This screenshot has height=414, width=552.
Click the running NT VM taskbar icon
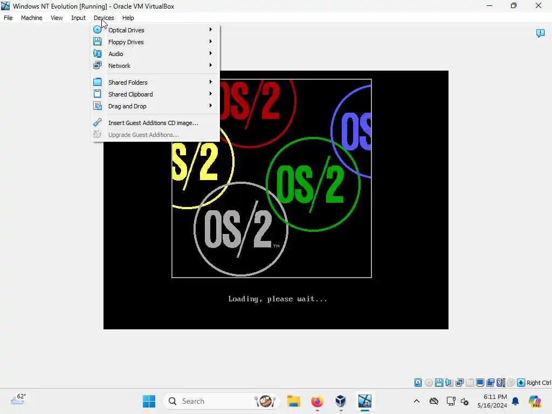tap(365, 401)
